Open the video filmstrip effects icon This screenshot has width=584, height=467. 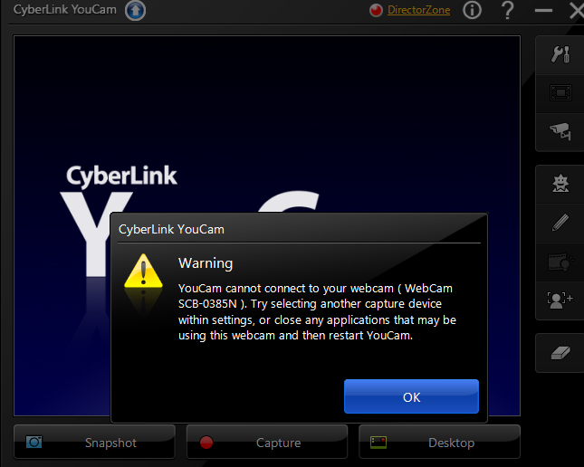(560, 262)
